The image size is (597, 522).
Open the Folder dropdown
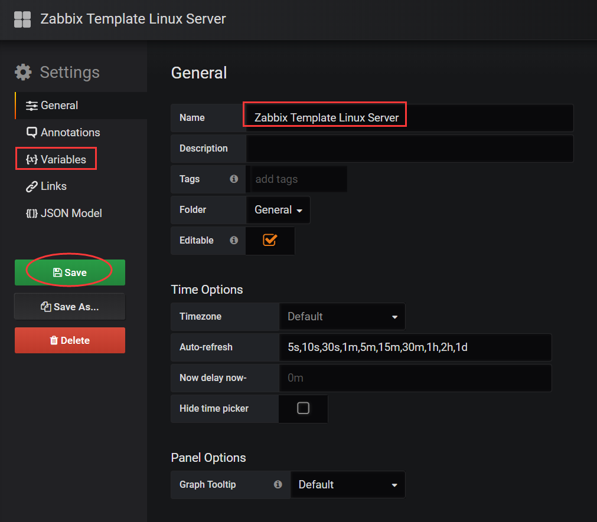coord(278,210)
